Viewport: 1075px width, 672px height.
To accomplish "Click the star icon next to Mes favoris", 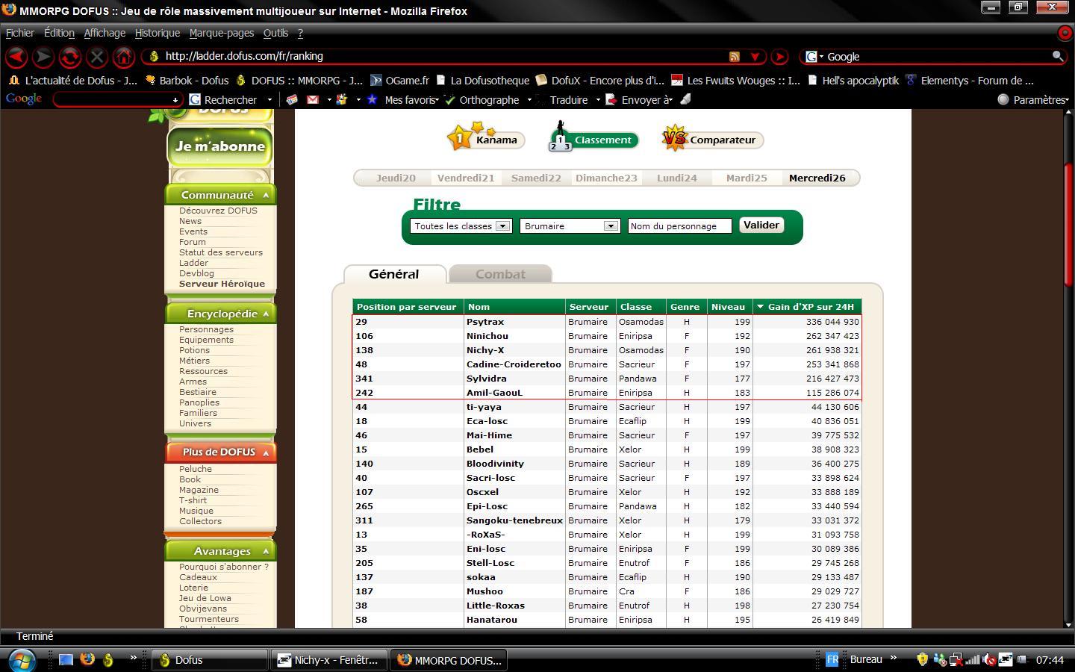I will (x=372, y=99).
